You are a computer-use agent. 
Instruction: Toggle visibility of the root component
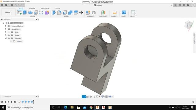(x=6, y=23)
